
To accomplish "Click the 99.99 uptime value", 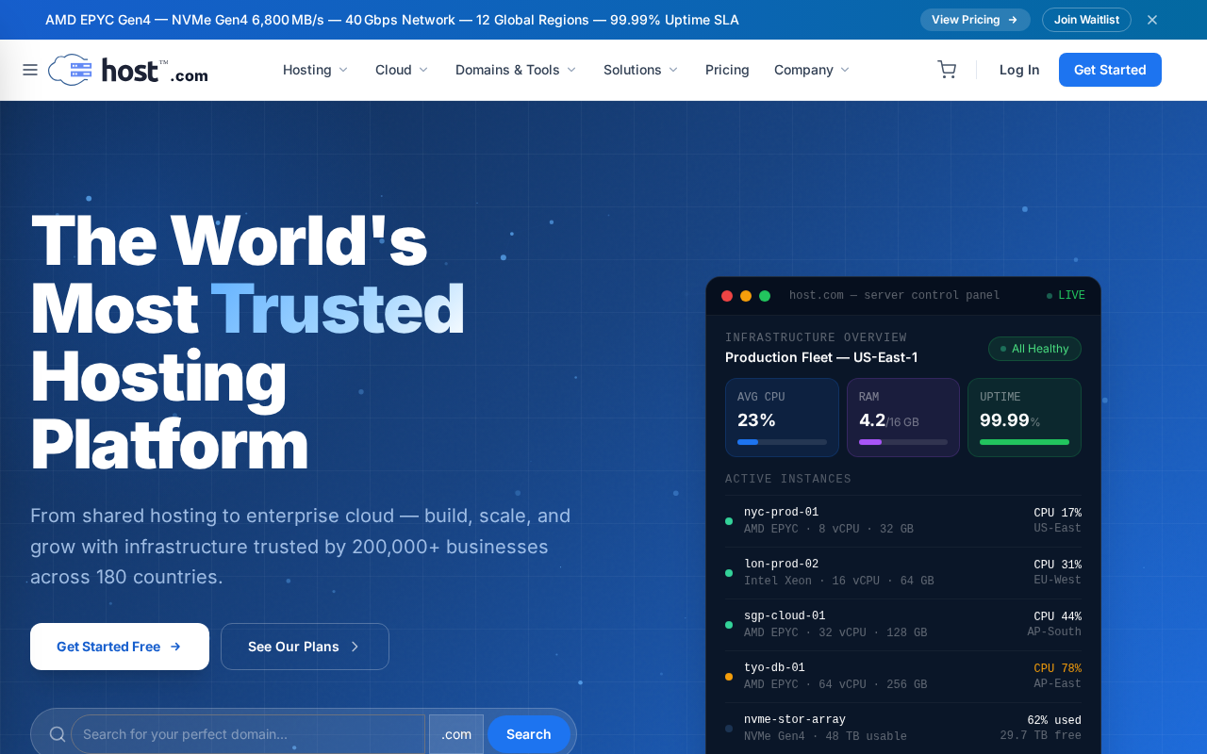I will (x=1004, y=420).
